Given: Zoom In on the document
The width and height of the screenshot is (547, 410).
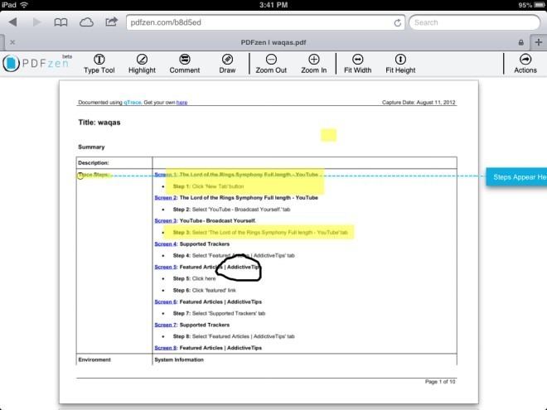Looking at the screenshot, I should point(313,64).
